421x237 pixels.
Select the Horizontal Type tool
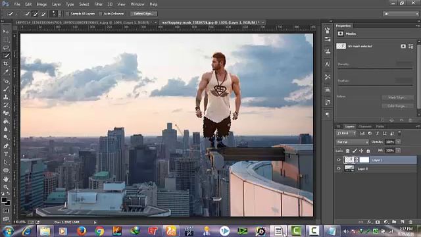(x=6, y=154)
